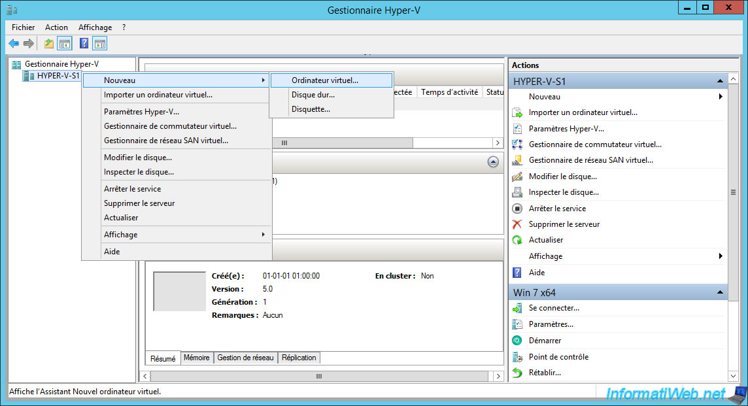Image resolution: width=748 pixels, height=406 pixels.
Task: Click the Actions pane scrollbar down arrow
Action: tap(733, 377)
